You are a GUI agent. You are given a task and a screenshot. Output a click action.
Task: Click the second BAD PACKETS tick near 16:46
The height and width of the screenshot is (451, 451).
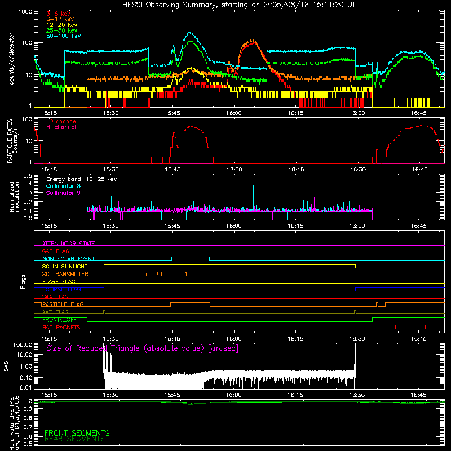(426, 327)
